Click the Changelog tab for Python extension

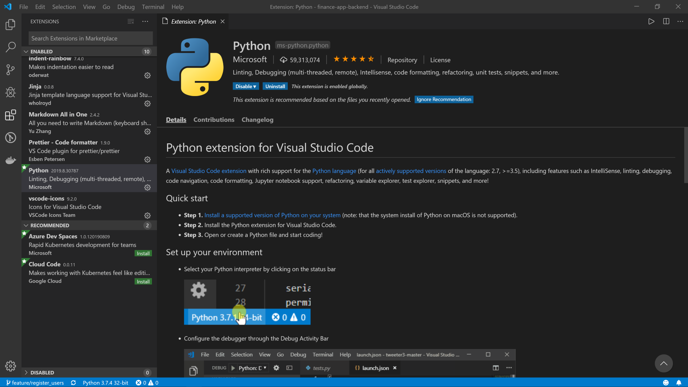tap(257, 120)
